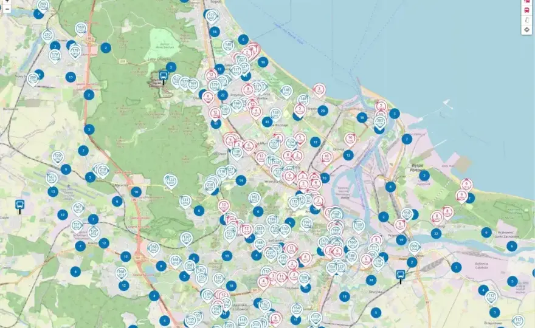This screenshot has height=328, width=535.
Task: Click the mobile phone icon in map toolbar
Action: (x=527, y=20)
